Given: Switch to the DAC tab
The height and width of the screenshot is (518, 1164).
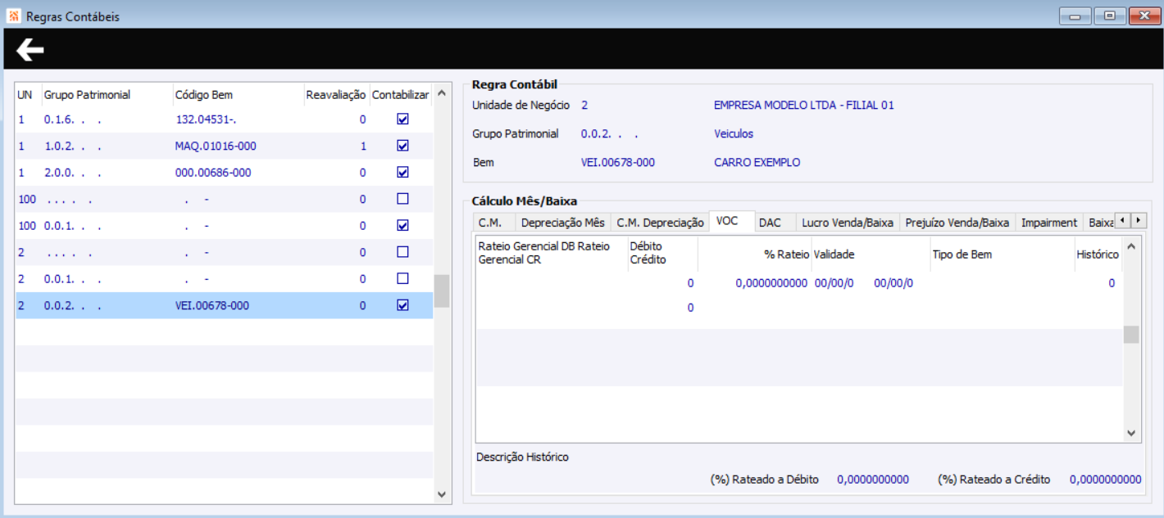Looking at the screenshot, I should click(x=771, y=223).
